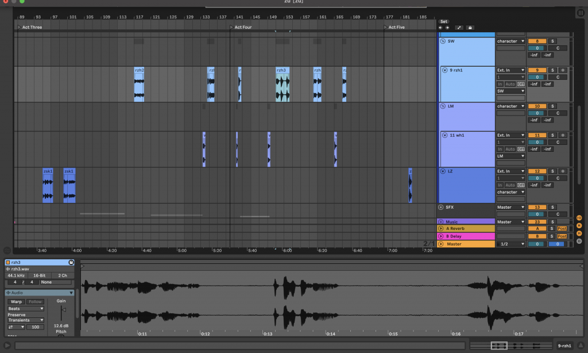
Task: Toggle 11 wh1 track activator
Action: 537,135
